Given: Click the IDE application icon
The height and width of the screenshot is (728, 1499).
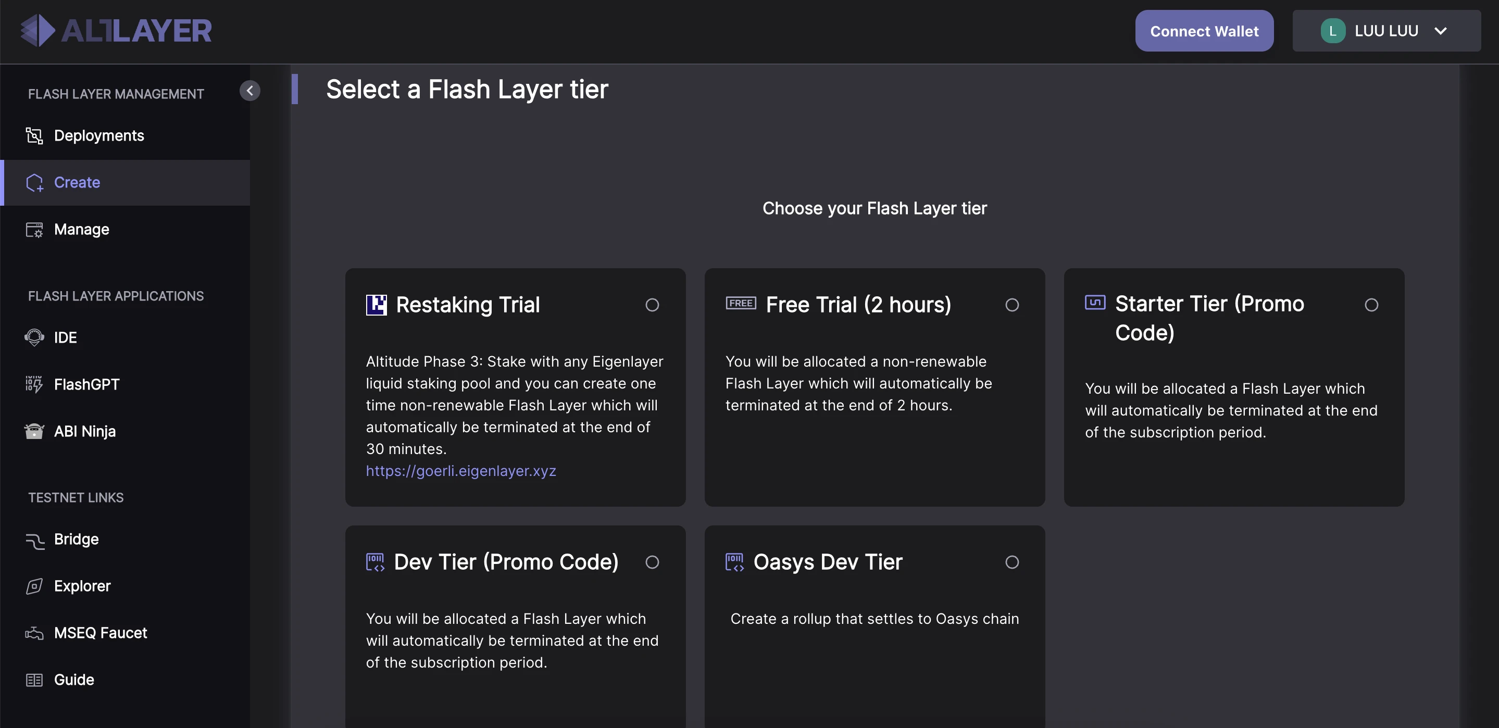Looking at the screenshot, I should 34,337.
